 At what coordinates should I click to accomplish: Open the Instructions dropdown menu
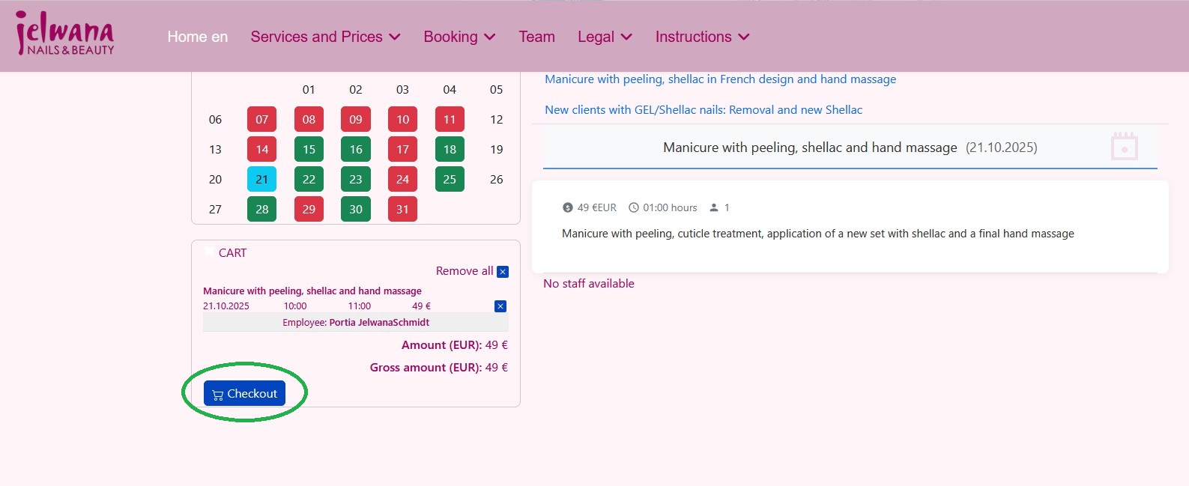(x=702, y=37)
